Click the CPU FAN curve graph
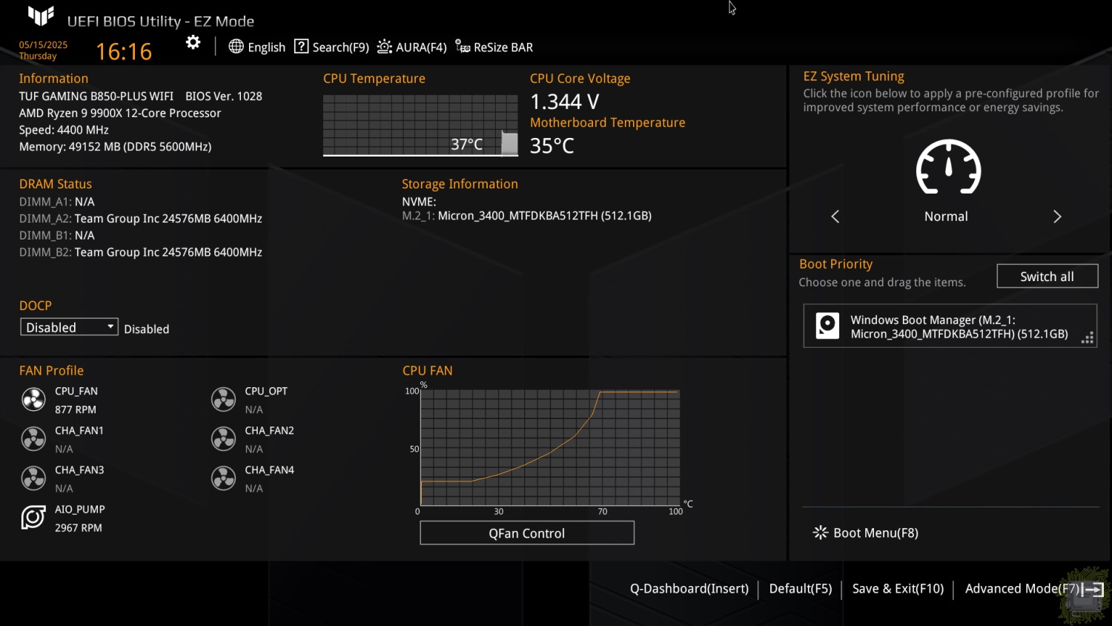Viewport: 1112px width, 626px height. (x=550, y=447)
